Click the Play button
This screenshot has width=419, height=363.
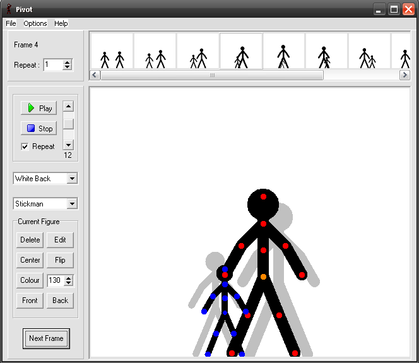click(38, 108)
